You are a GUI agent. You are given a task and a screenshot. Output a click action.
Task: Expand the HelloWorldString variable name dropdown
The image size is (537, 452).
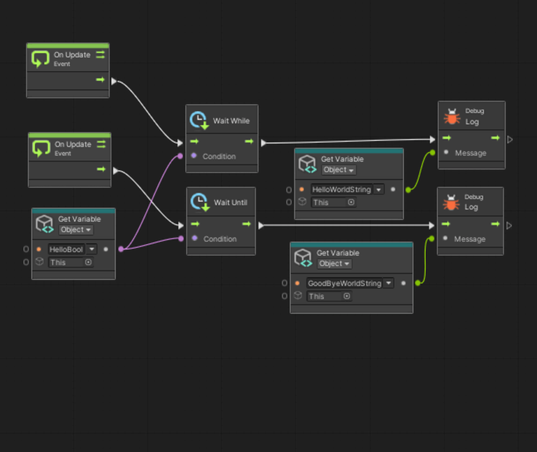pyautogui.click(x=378, y=189)
